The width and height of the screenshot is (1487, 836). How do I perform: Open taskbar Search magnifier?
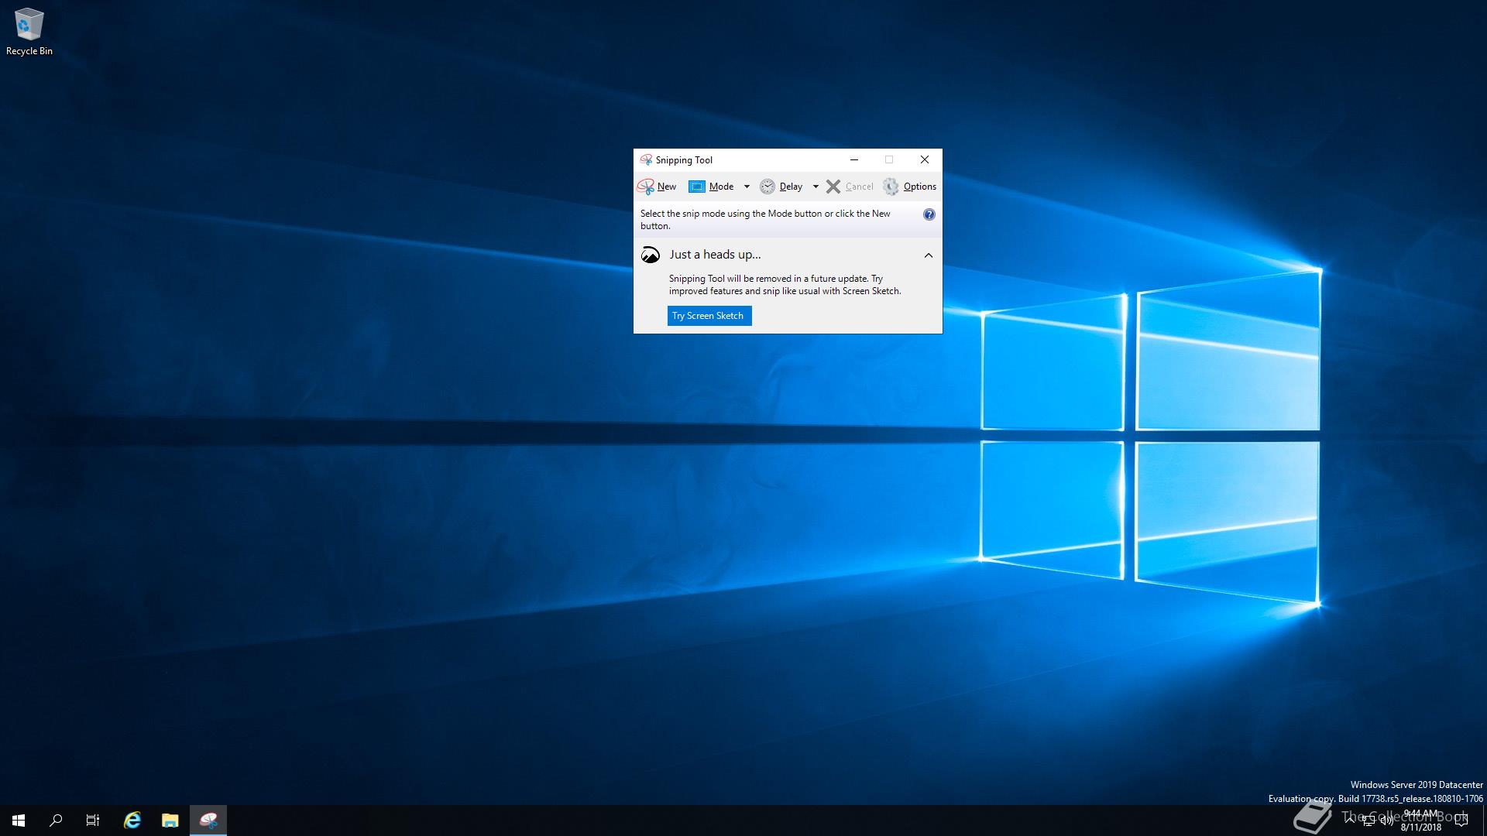point(56,821)
